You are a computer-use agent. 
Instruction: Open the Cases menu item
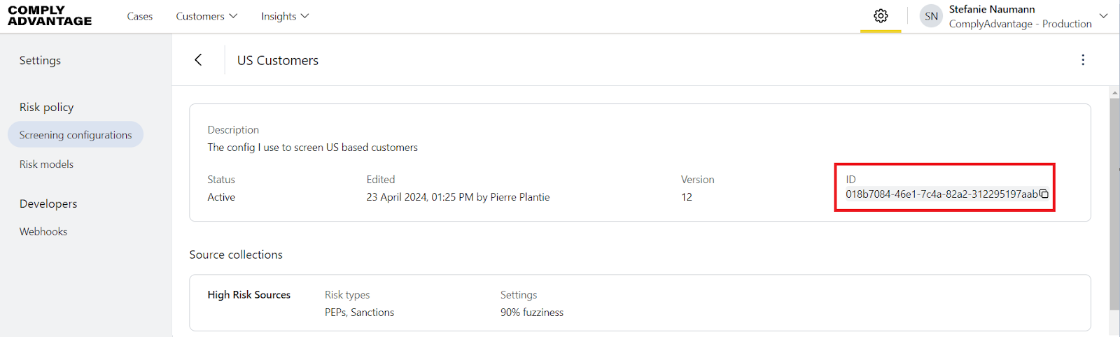[140, 16]
